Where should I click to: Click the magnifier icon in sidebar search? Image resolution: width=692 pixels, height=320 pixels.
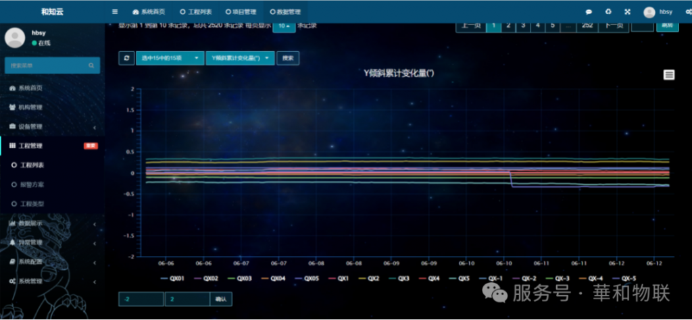point(91,65)
